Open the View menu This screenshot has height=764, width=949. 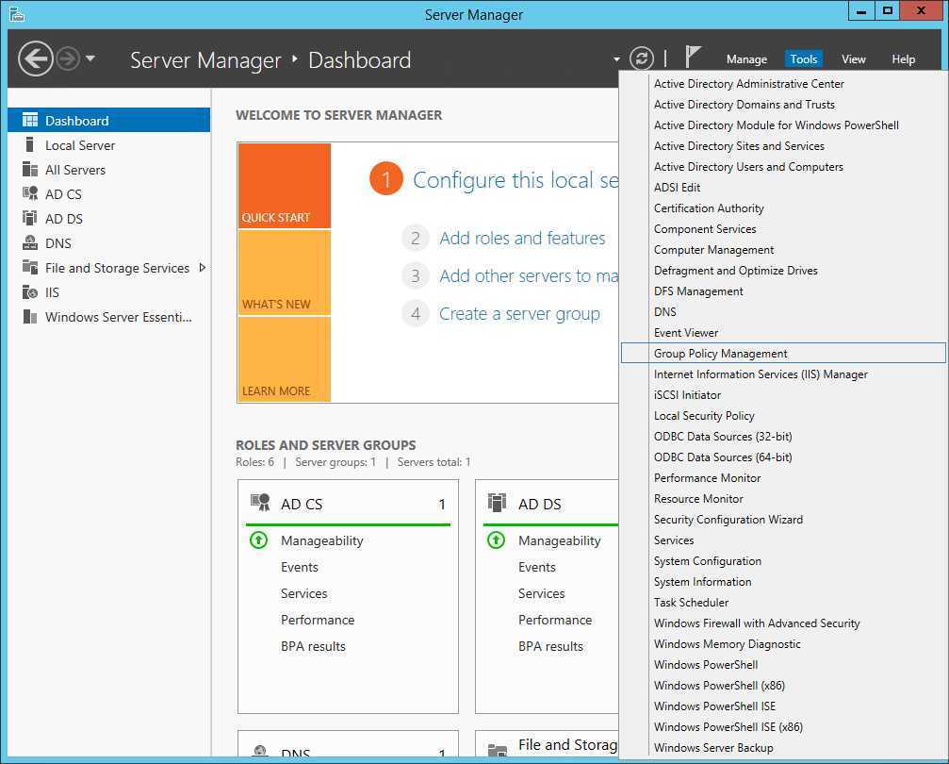[x=854, y=59]
